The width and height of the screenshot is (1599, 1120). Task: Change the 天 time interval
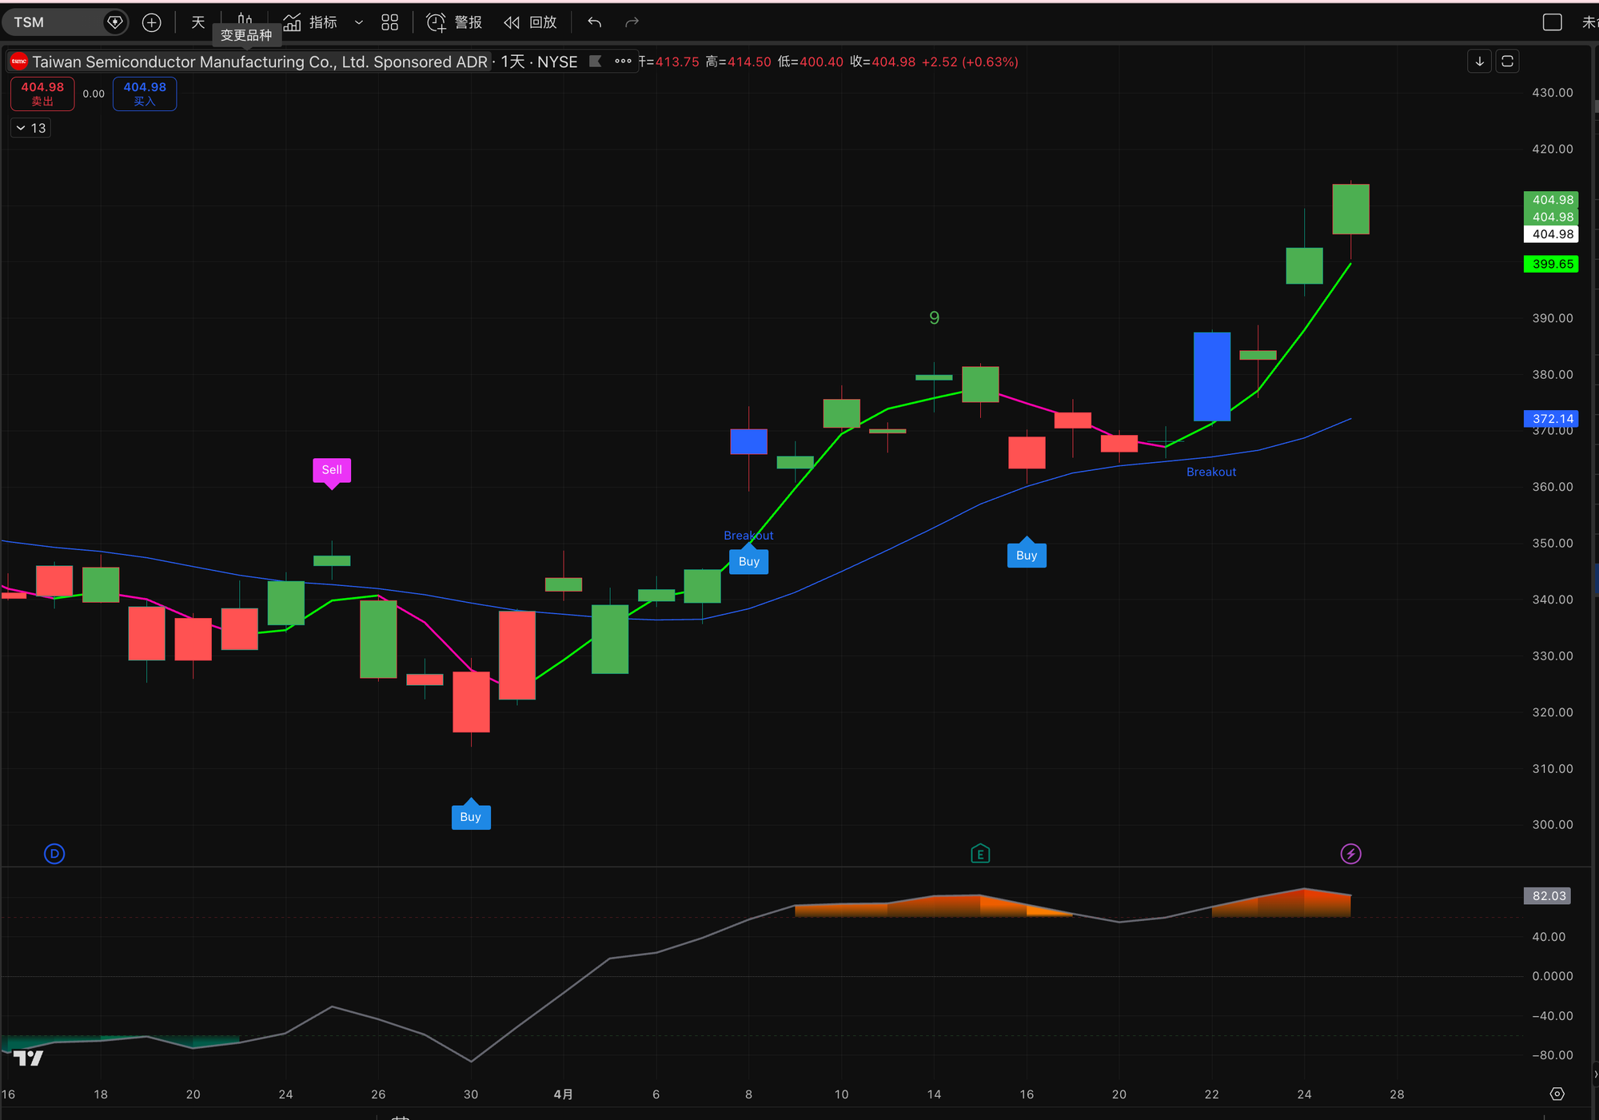pos(197,22)
